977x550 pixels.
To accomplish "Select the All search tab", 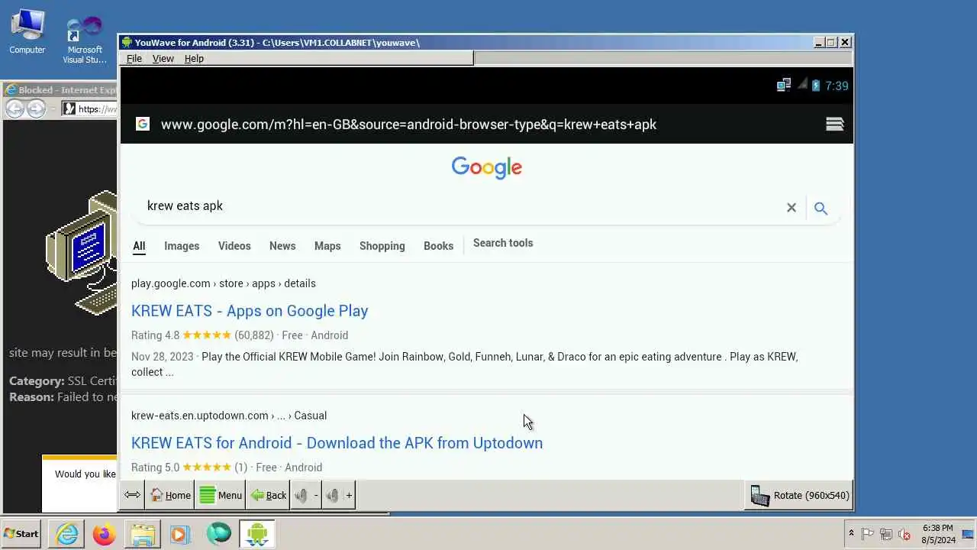I will point(139,246).
